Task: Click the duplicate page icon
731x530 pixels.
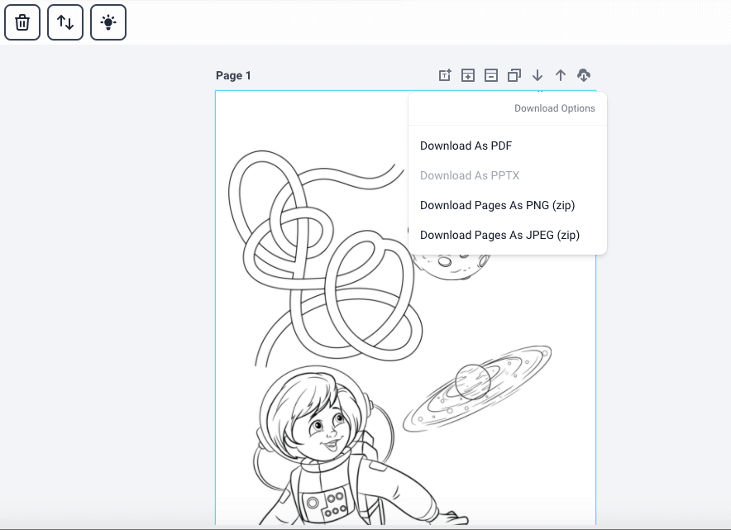Action: tap(514, 75)
